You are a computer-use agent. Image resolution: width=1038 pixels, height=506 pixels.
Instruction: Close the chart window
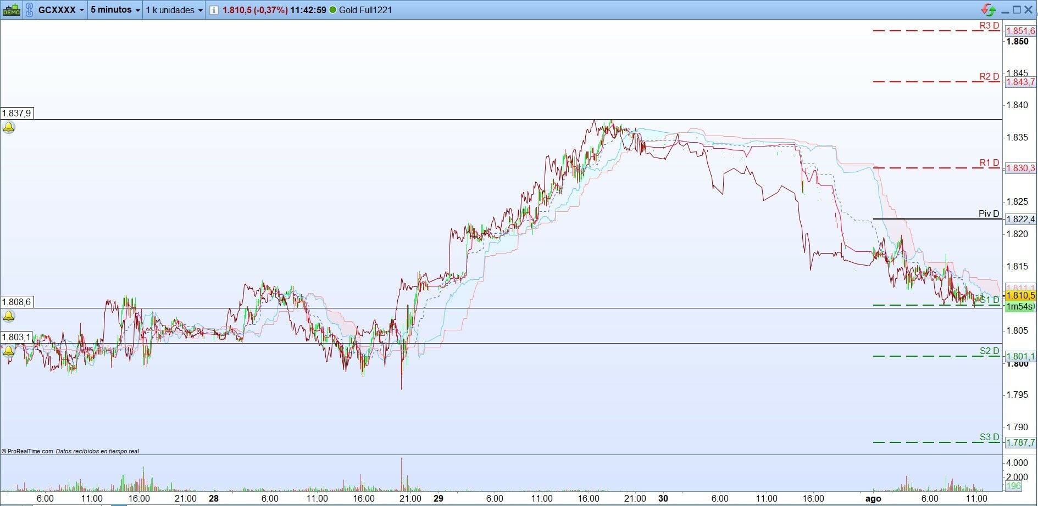point(1029,10)
